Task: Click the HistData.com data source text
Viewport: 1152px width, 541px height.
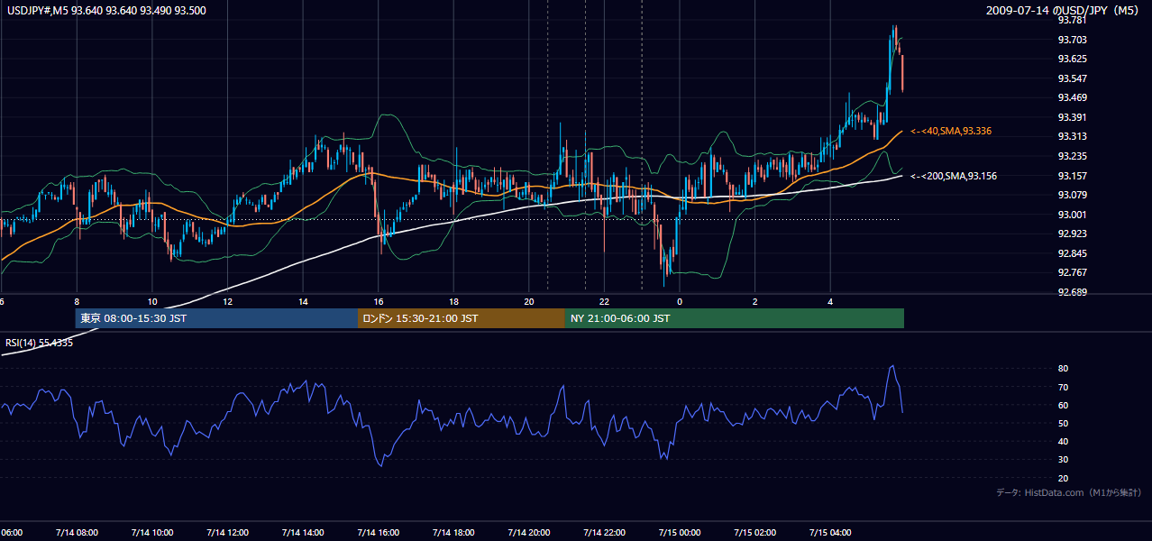Action: click(1069, 492)
